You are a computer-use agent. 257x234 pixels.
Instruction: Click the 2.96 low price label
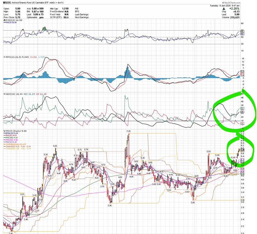click(110, 205)
